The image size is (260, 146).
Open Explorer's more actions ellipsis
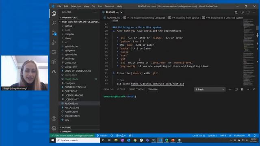[95, 12]
